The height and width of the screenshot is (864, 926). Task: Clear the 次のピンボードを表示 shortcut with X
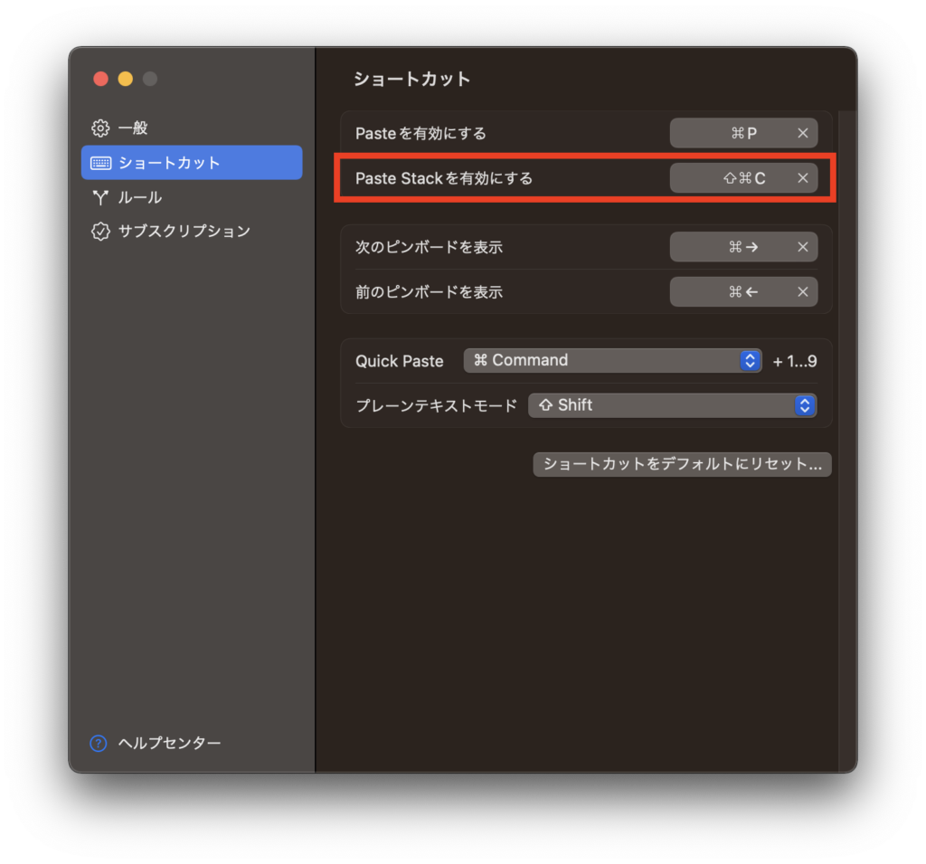pyautogui.click(x=802, y=247)
